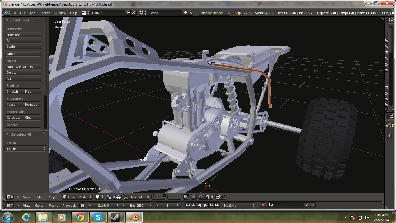
Task: Click the Smooth shading button
Action: pyautogui.click(x=14, y=91)
